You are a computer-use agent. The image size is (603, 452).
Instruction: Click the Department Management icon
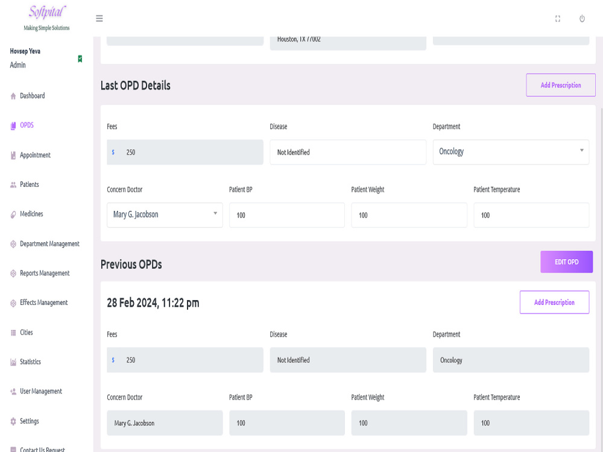click(13, 244)
